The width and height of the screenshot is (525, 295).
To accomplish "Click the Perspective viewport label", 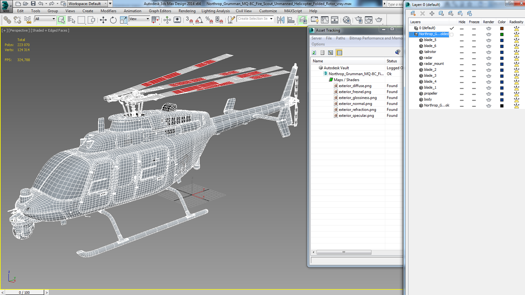I will click(19, 30).
